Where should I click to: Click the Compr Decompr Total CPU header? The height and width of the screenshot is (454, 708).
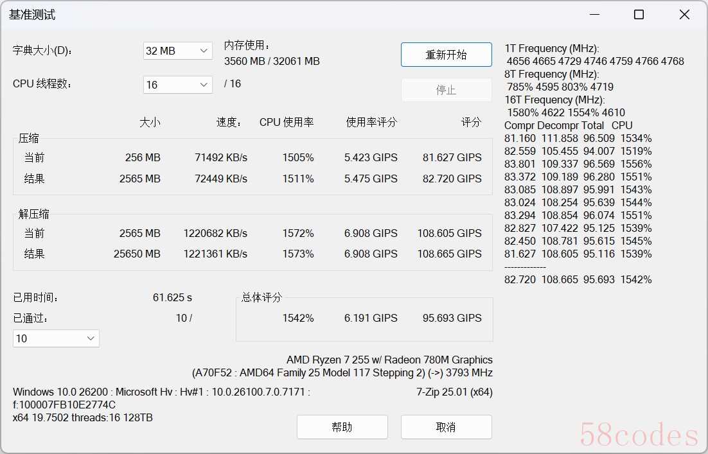(568, 125)
